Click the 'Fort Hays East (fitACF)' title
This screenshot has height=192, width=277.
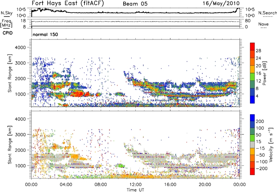pos(68,3)
